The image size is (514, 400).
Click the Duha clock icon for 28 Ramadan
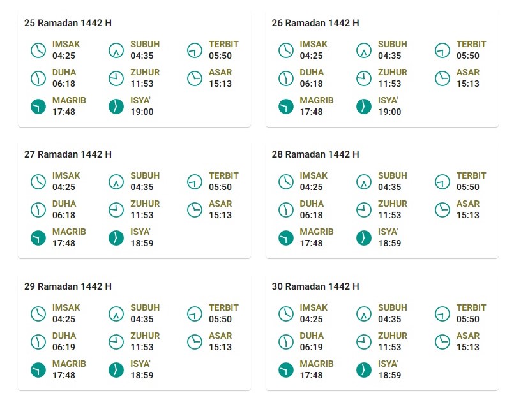286,210
